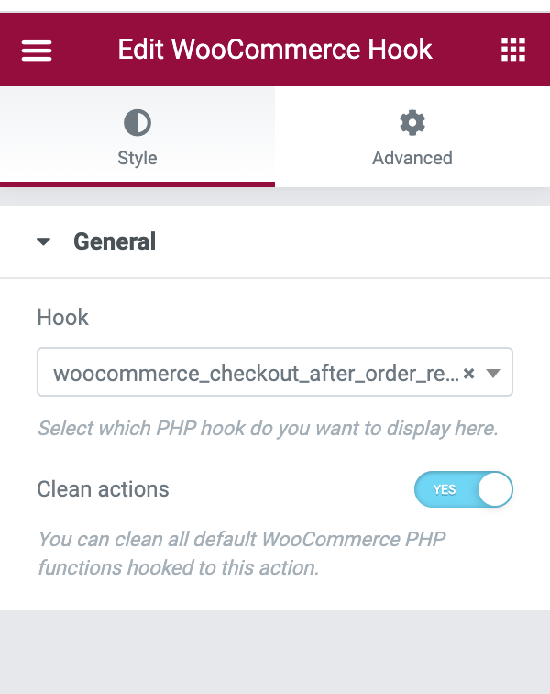Click the woocommerce_checkout_after_order hook value
This screenshot has width=550, height=694.
point(255,373)
